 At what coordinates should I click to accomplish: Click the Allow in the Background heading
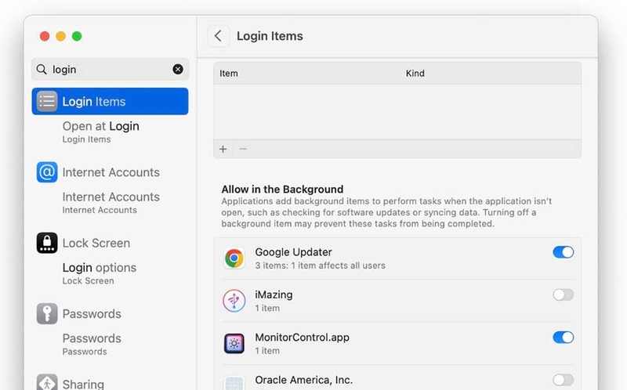tap(282, 189)
